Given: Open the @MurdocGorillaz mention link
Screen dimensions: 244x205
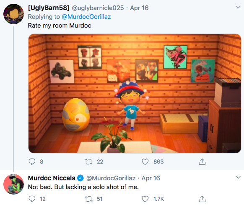Looking at the screenshot, I should [86, 17].
